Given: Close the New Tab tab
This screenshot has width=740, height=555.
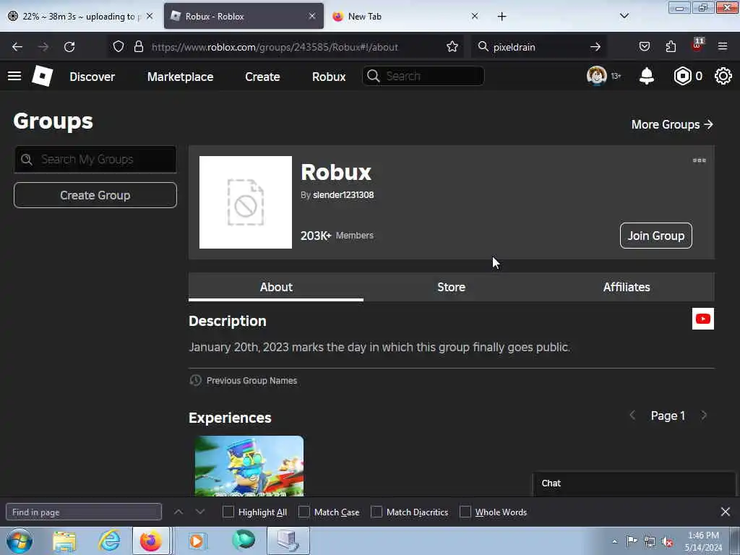Looking at the screenshot, I should point(475,16).
